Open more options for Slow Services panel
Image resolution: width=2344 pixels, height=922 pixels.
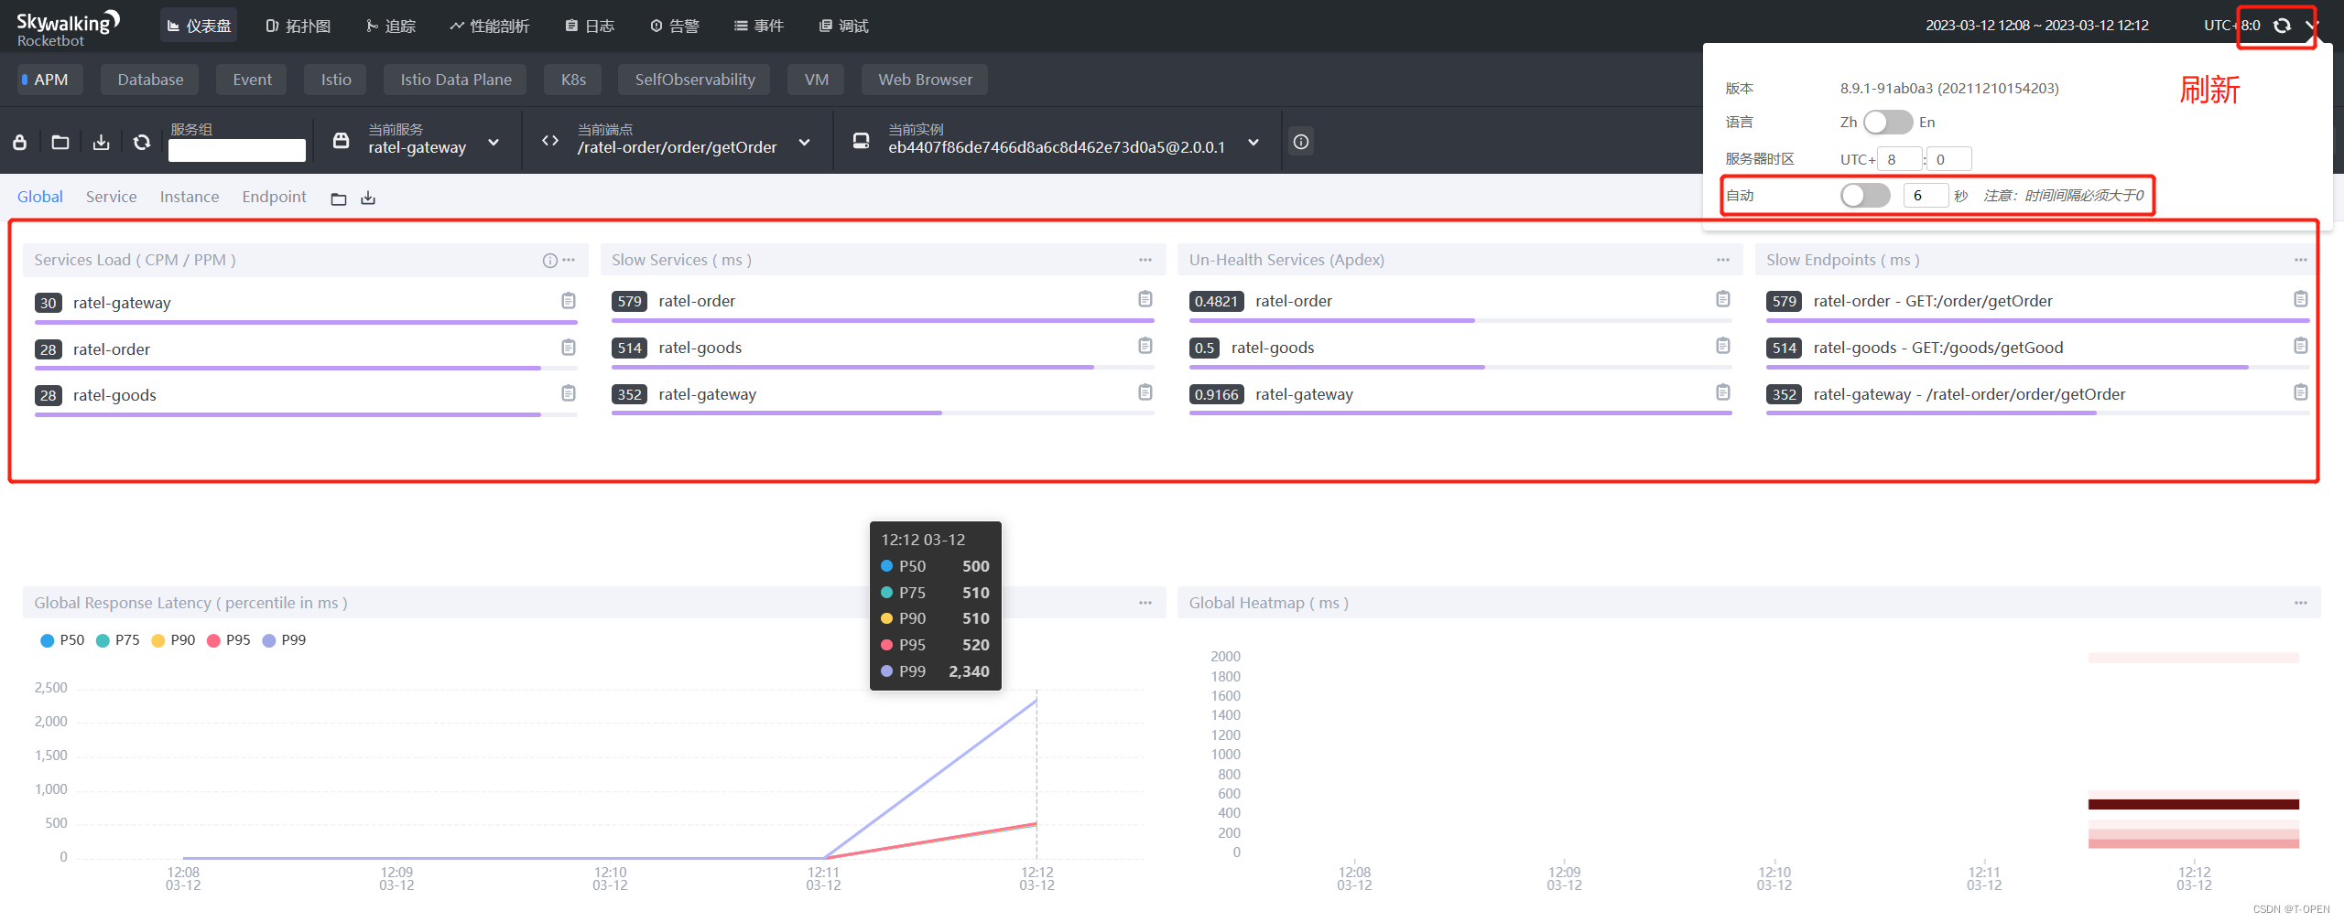click(1145, 261)
